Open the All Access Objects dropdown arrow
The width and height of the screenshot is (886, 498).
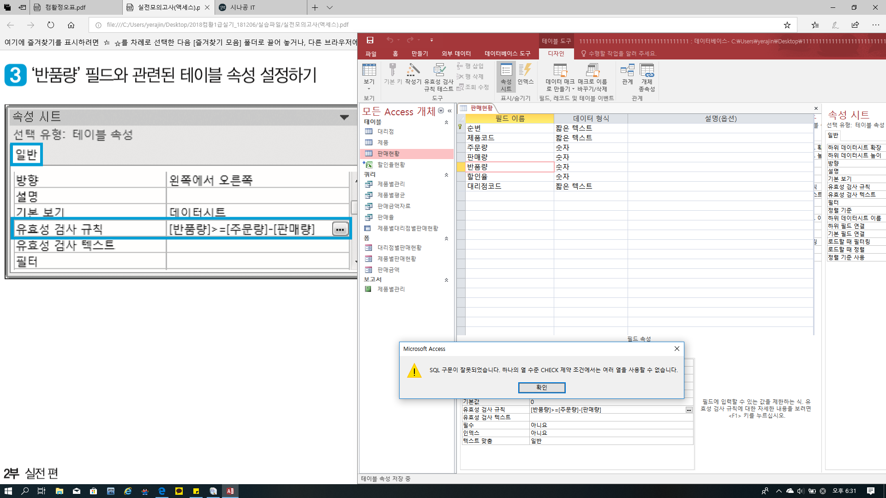[441, 111]
